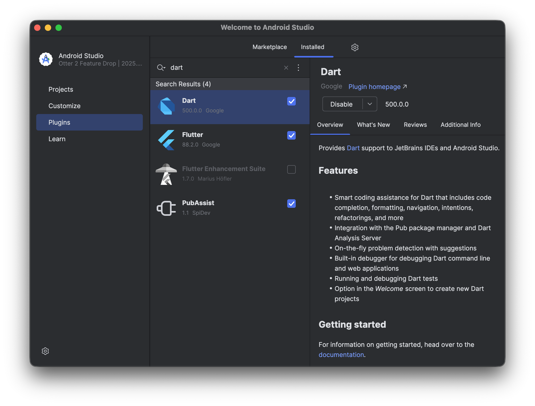Uncheck the Dart plugin checkbox
The width and height of the screenshot is (535, 406).
(291, 101)
